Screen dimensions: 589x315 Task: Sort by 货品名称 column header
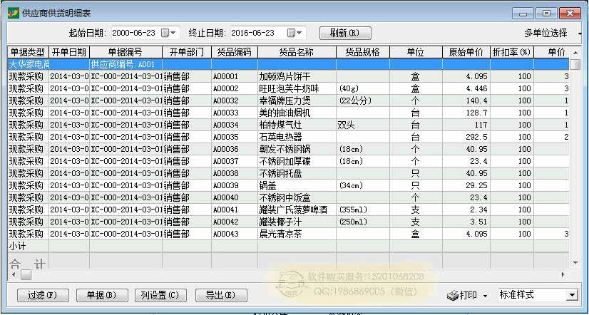(296, 53)
